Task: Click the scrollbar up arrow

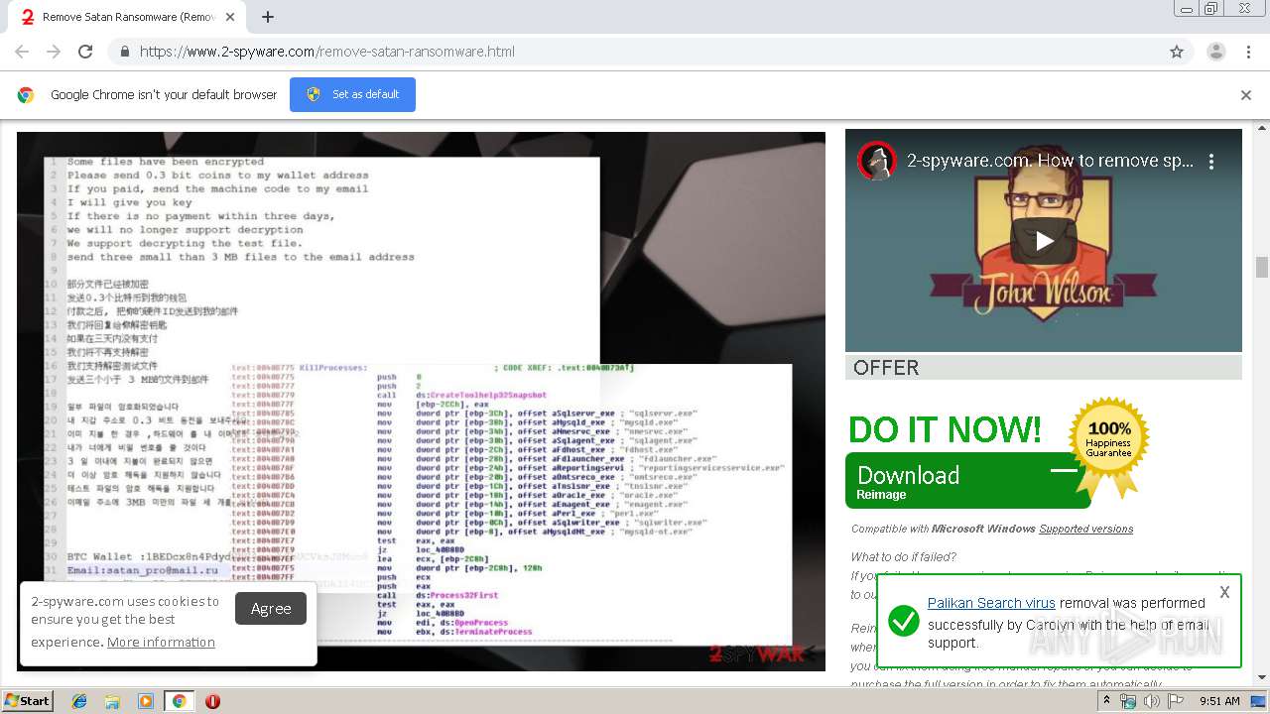Action: [x=1261, y=128]
